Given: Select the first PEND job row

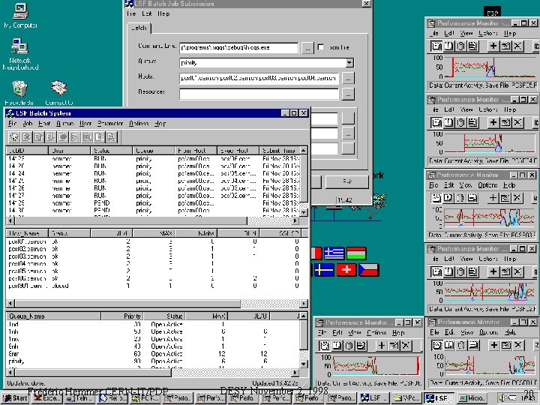Looking at the screenshot, I should click(x=153, y=202).
